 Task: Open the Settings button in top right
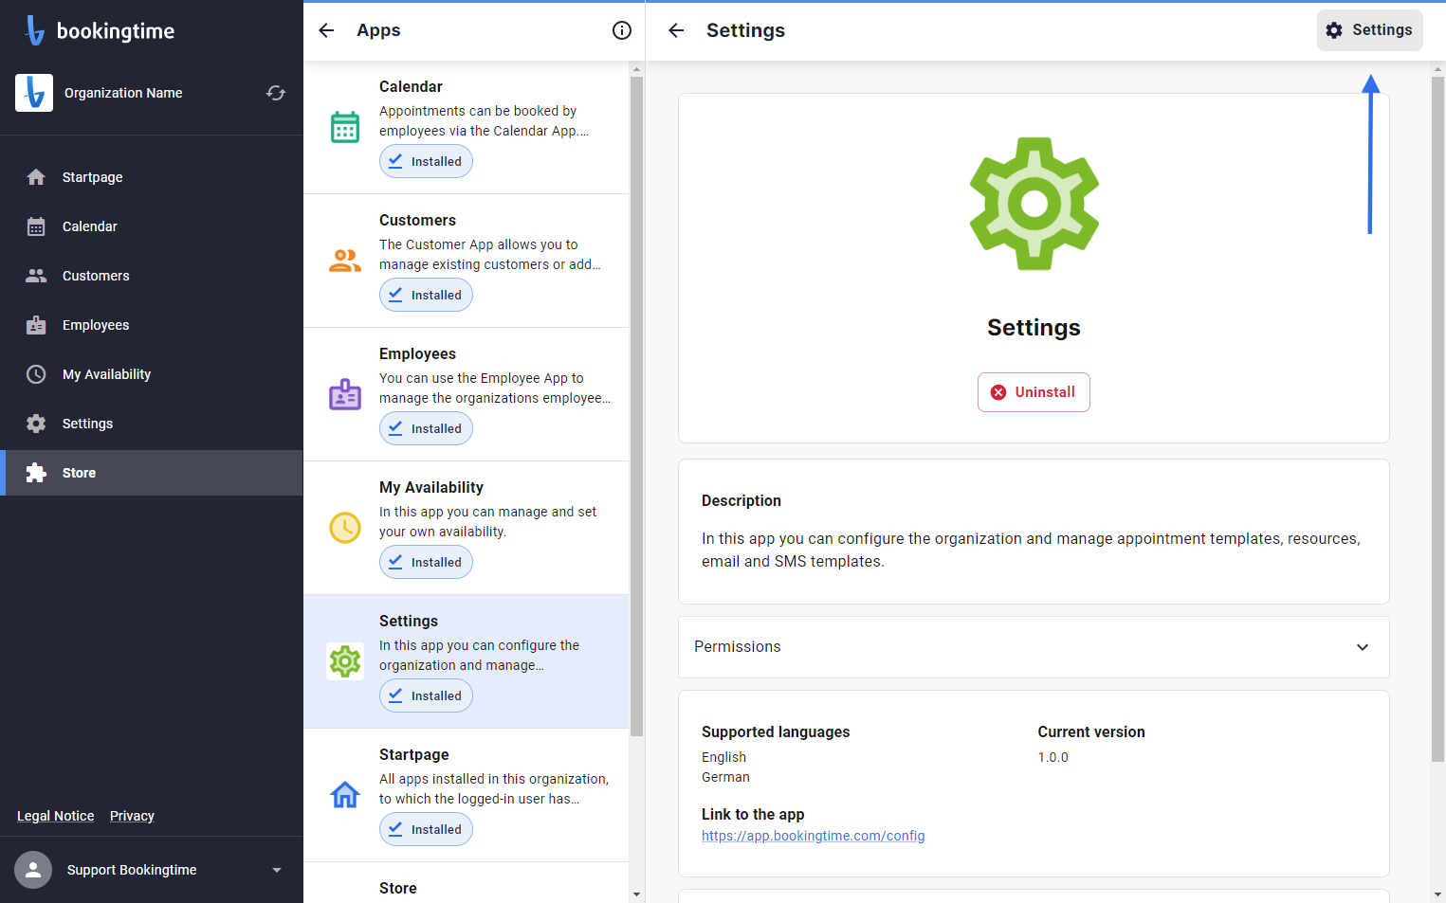tap(1369, 30)
